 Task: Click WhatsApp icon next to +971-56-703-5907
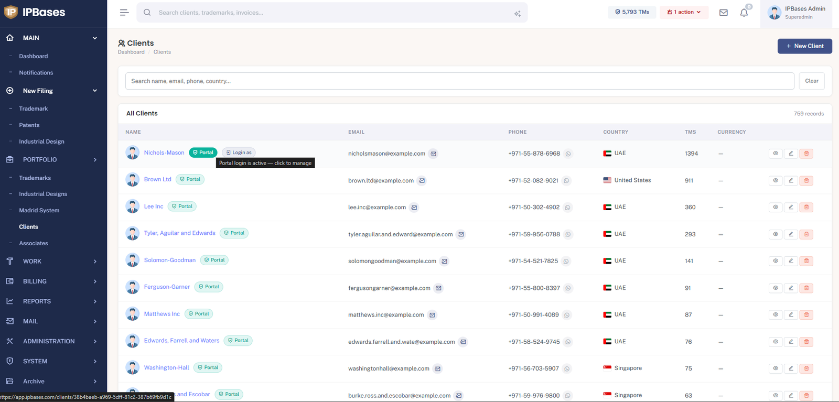[x=567, y=369]
